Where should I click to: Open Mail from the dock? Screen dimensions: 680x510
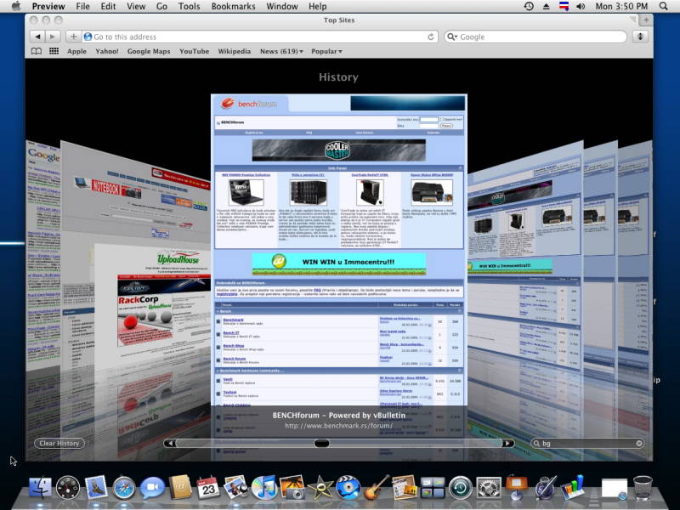coord(96,487)
